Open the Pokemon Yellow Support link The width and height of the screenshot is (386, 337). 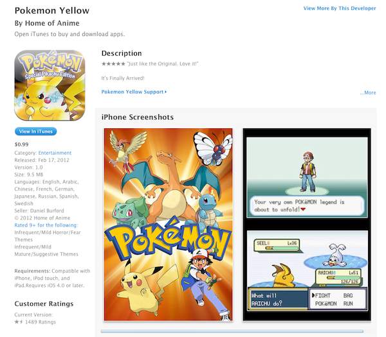click(133, 92)
